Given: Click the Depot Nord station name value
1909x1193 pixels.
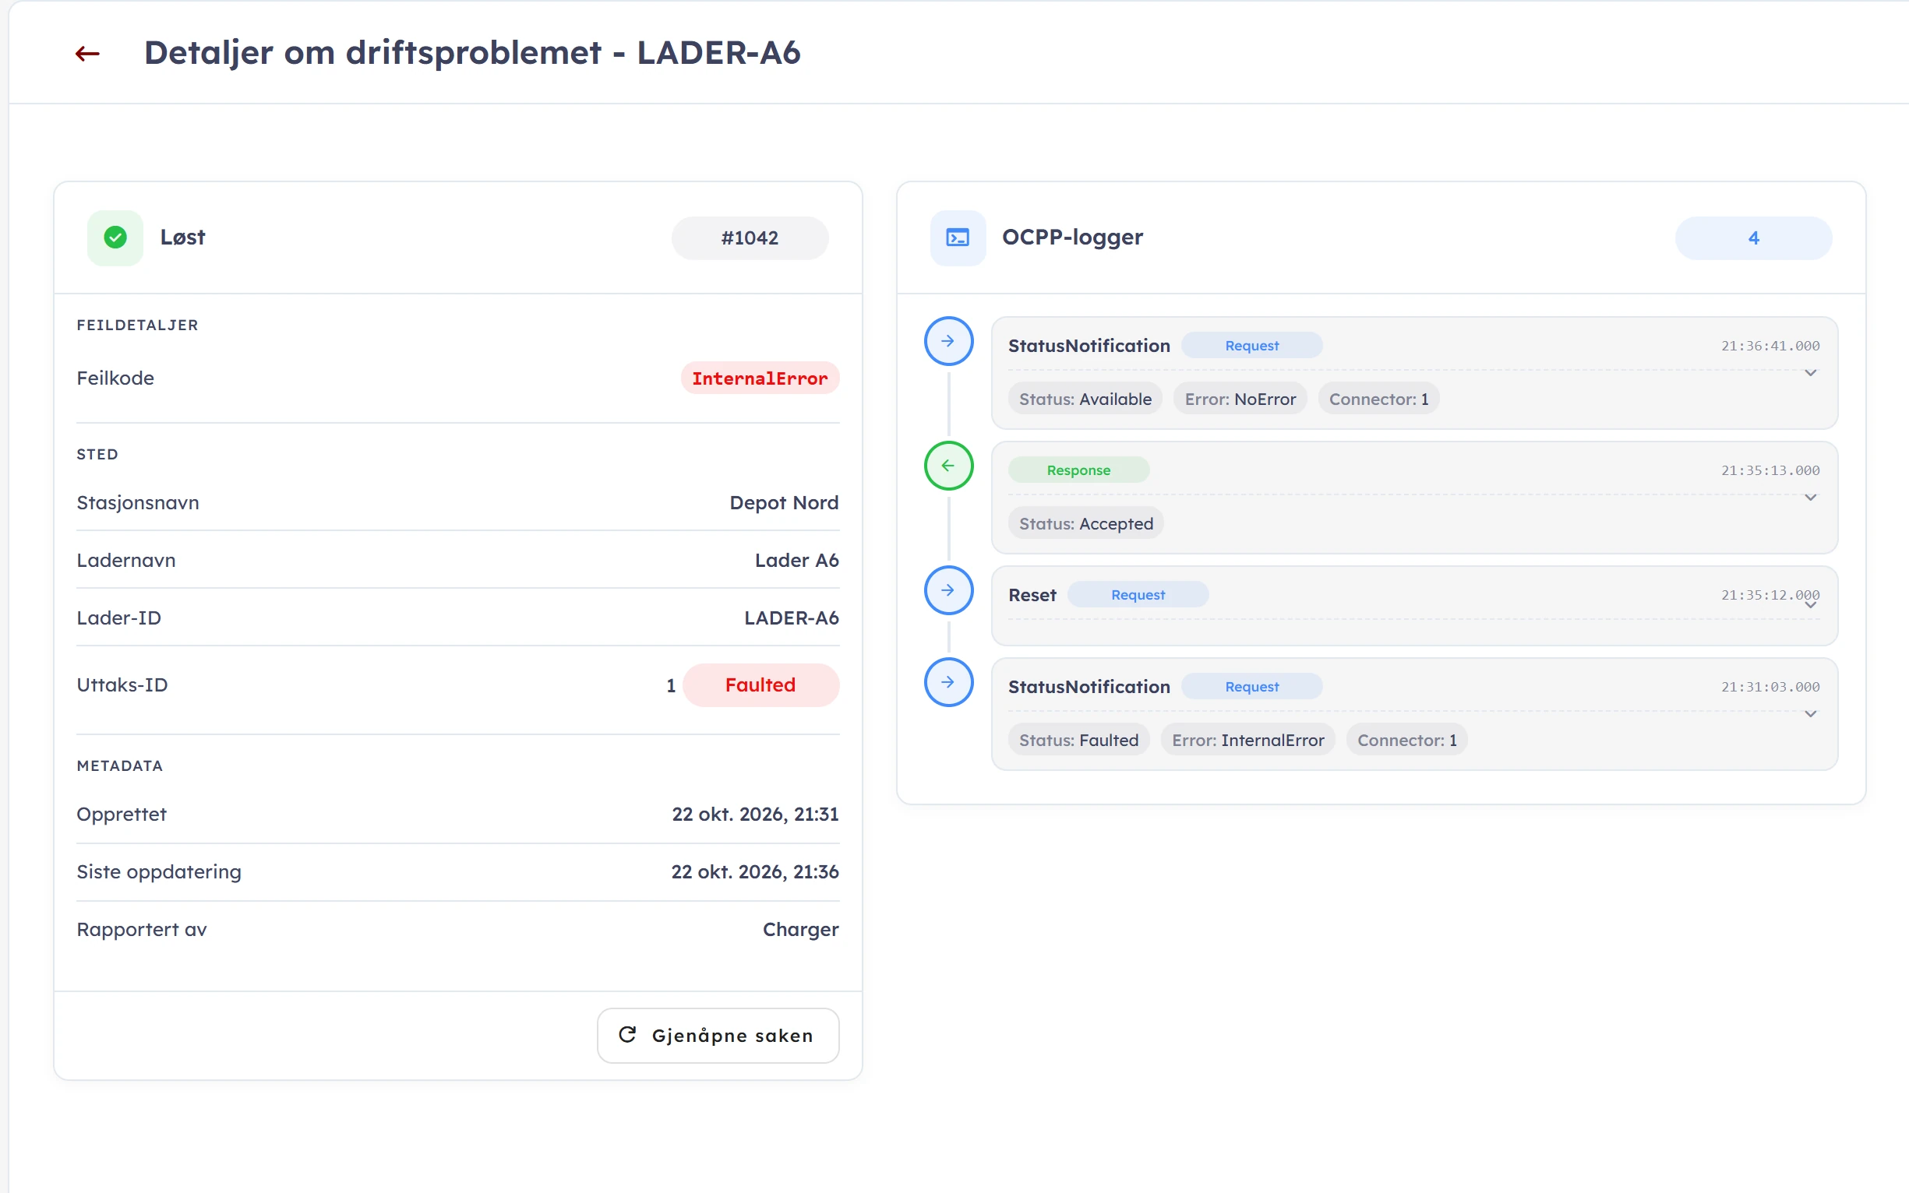Looking at the screenshot, I should click(783, 502).
